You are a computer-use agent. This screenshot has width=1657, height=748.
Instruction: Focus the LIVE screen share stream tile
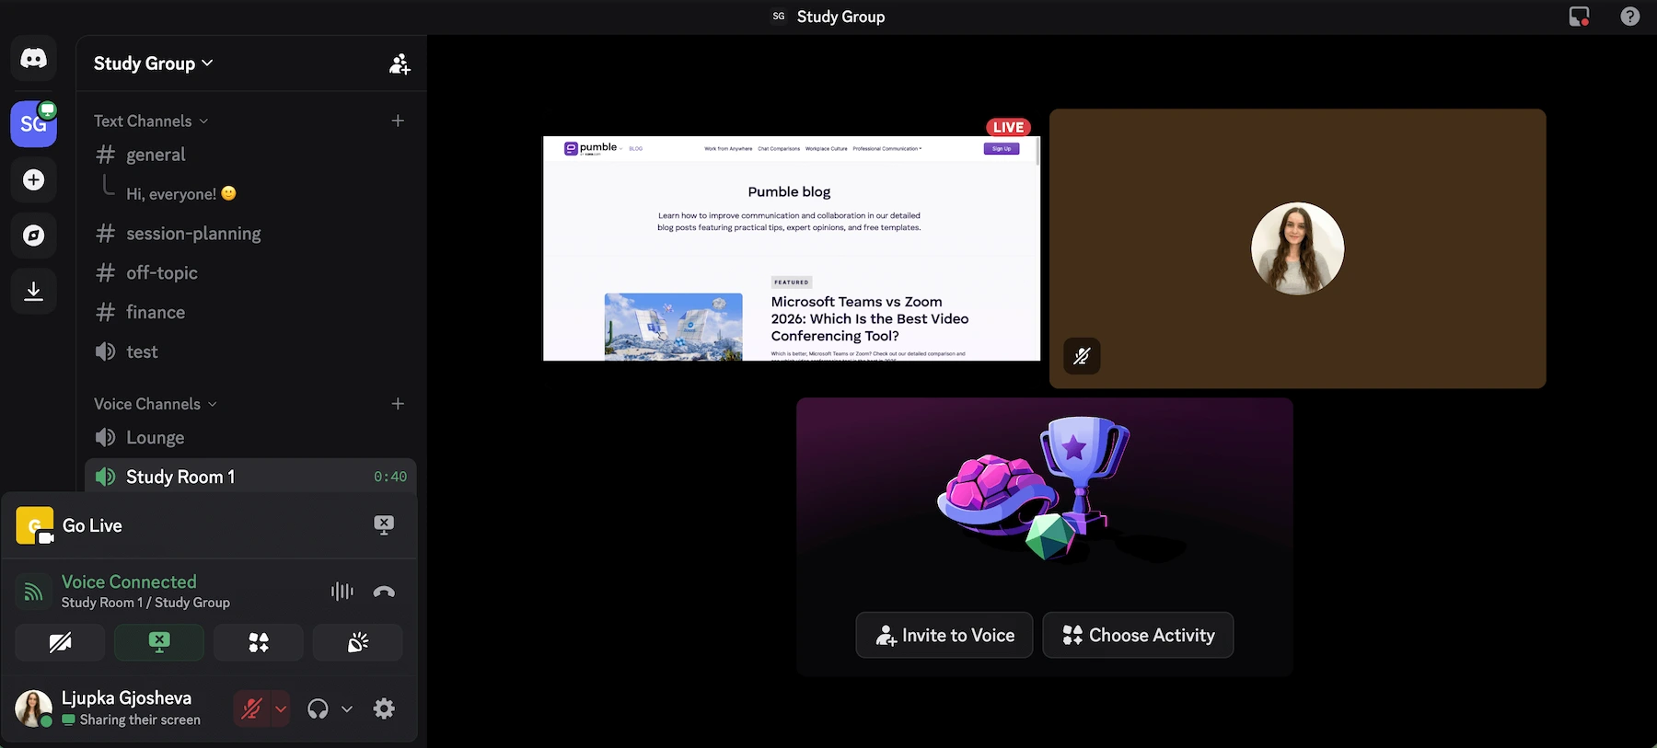[792, 248]
